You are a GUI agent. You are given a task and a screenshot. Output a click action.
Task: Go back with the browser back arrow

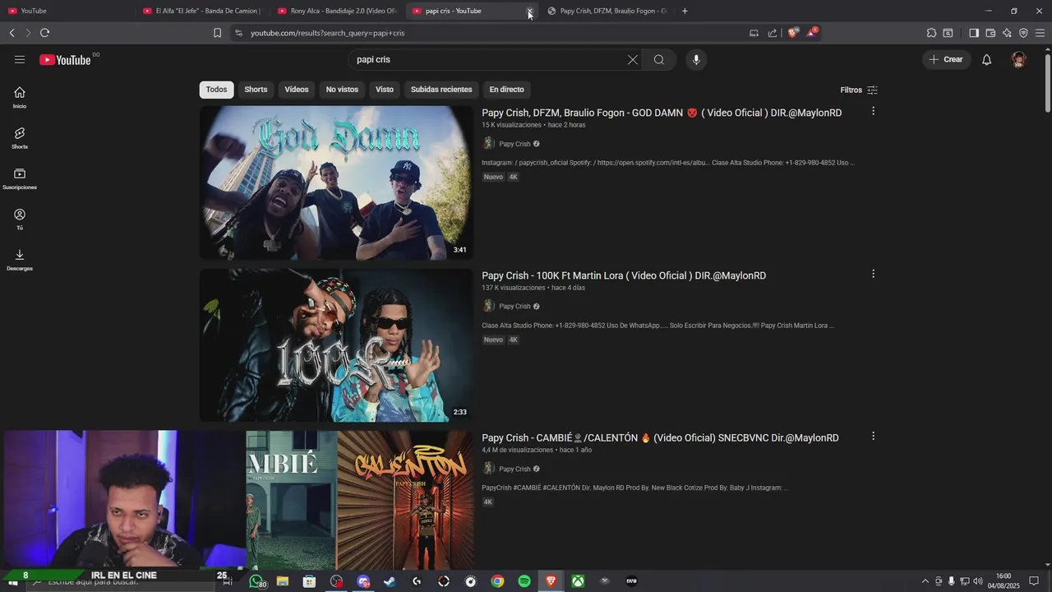12,33
